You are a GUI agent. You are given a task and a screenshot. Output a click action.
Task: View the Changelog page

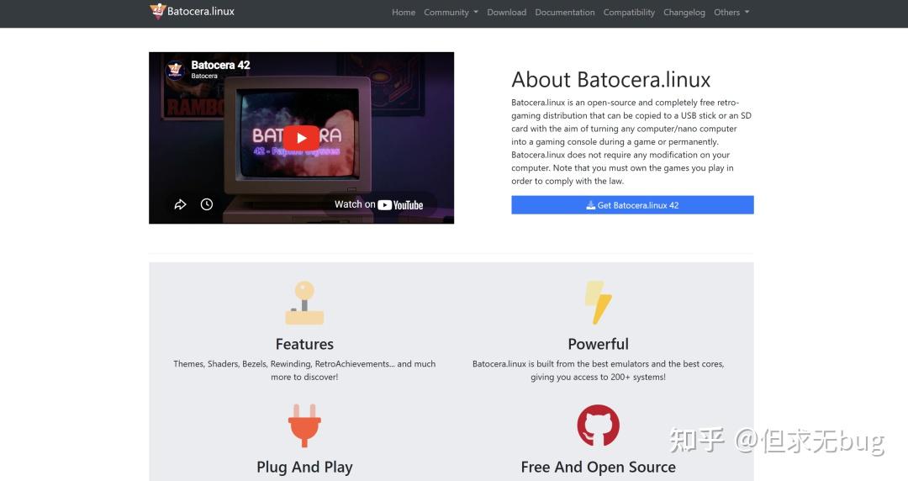[x=684, y=12]
